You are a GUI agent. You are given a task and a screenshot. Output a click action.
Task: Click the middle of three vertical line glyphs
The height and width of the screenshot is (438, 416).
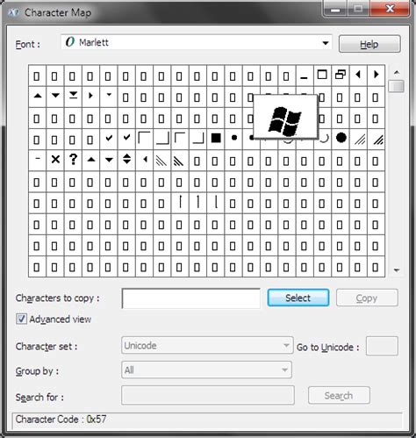(x=198, y=203)
